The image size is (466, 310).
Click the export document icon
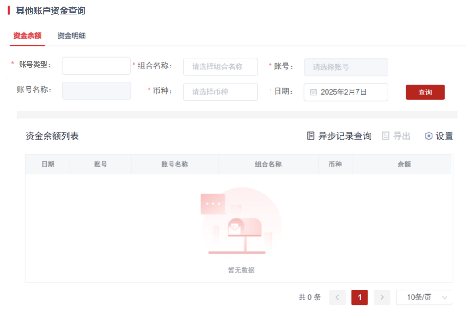(385, 136)
